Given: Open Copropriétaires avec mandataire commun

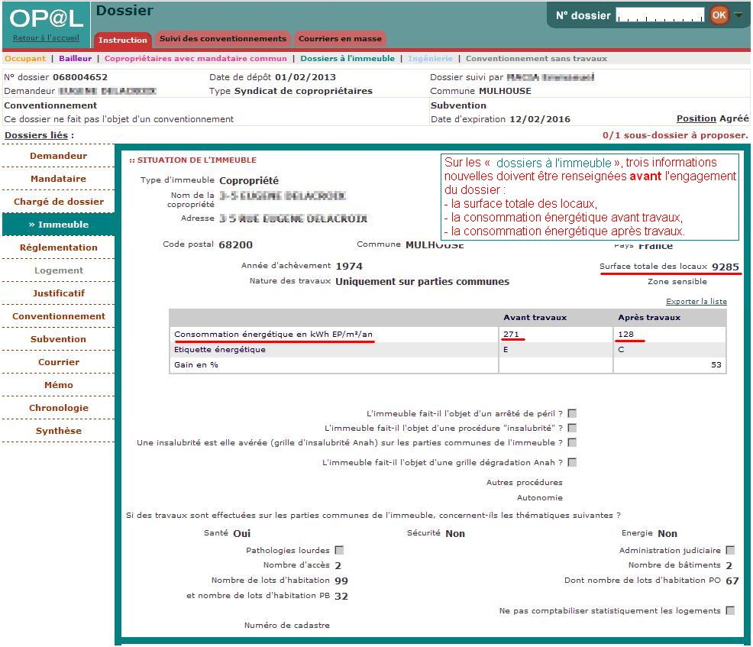Looking at the screenshot, I should click(196, 59).
